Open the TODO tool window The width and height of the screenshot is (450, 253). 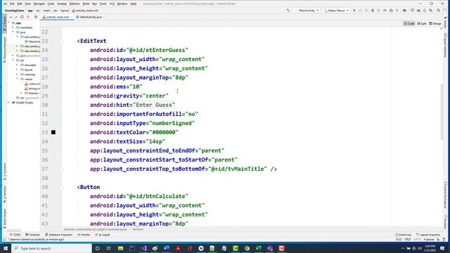point(15,235)
